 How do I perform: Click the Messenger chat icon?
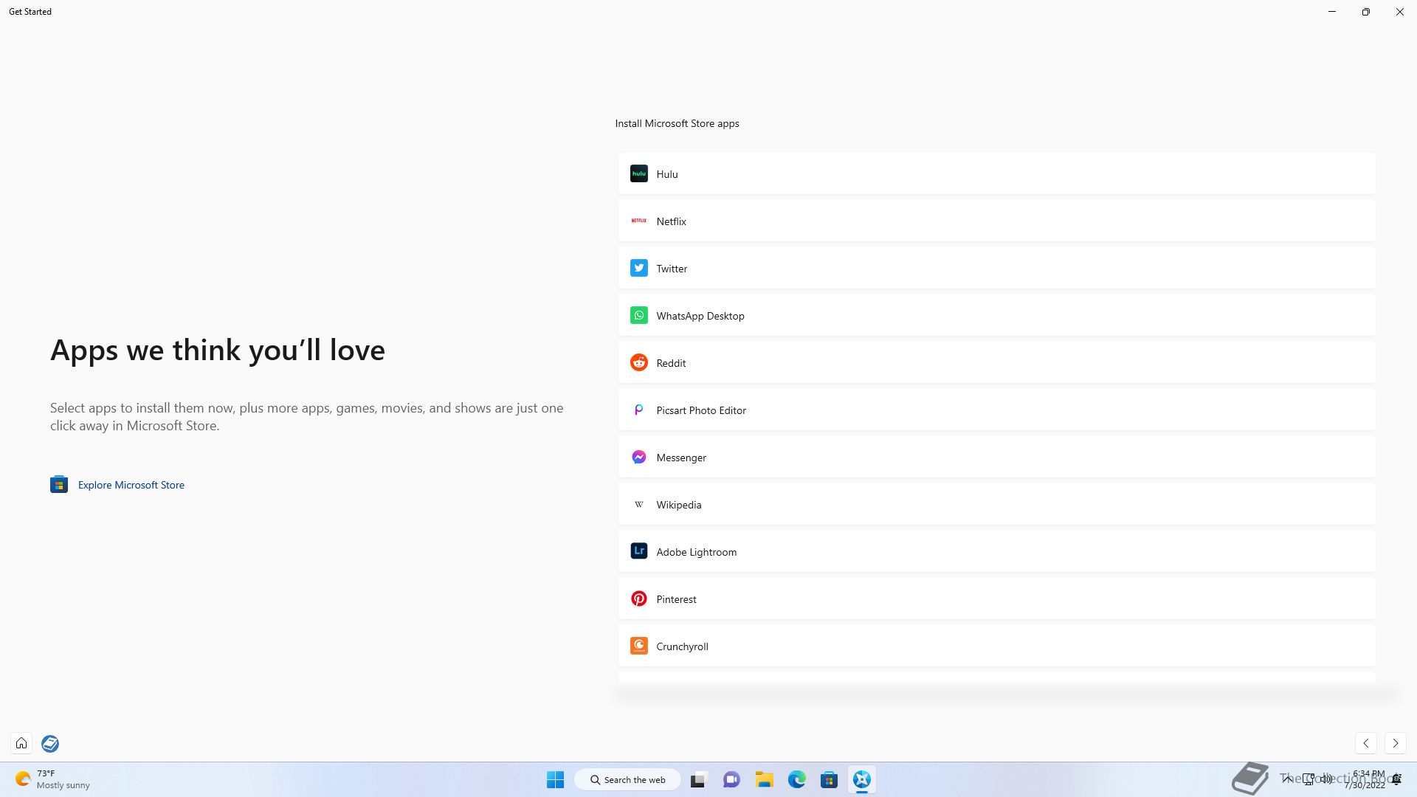[639, 457]
